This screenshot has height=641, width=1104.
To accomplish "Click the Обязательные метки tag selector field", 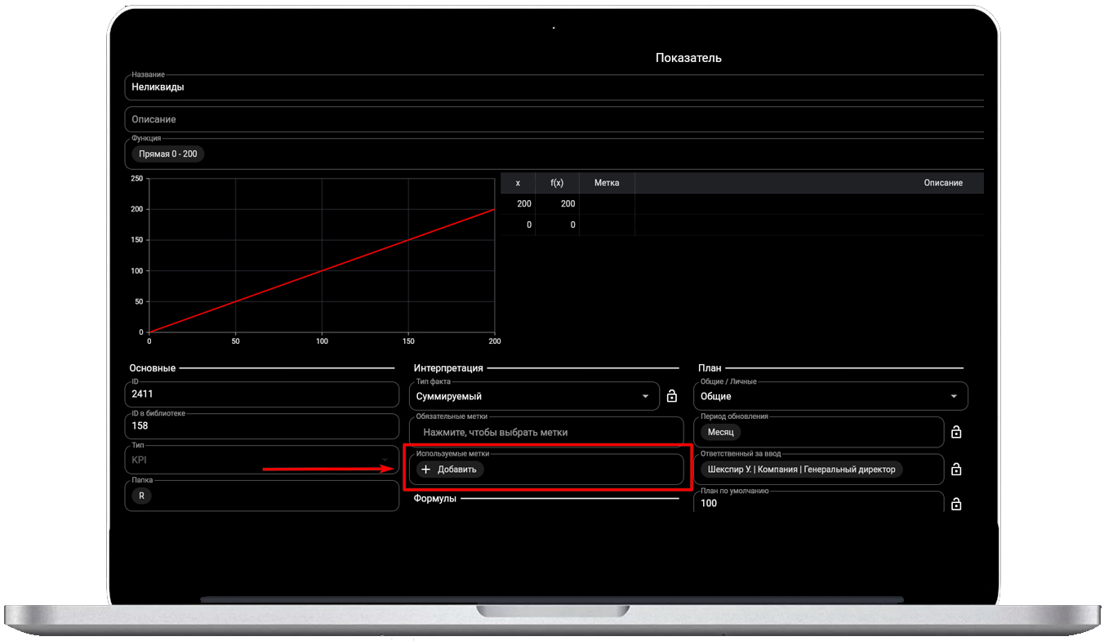I will click(x=545, y=432).
